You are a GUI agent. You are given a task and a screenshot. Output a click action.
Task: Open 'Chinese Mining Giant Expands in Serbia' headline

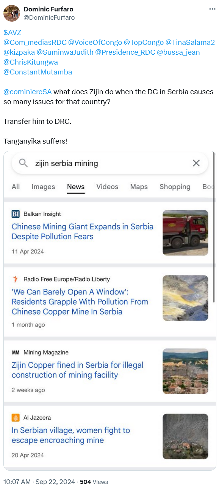click(x=83, y=232)
